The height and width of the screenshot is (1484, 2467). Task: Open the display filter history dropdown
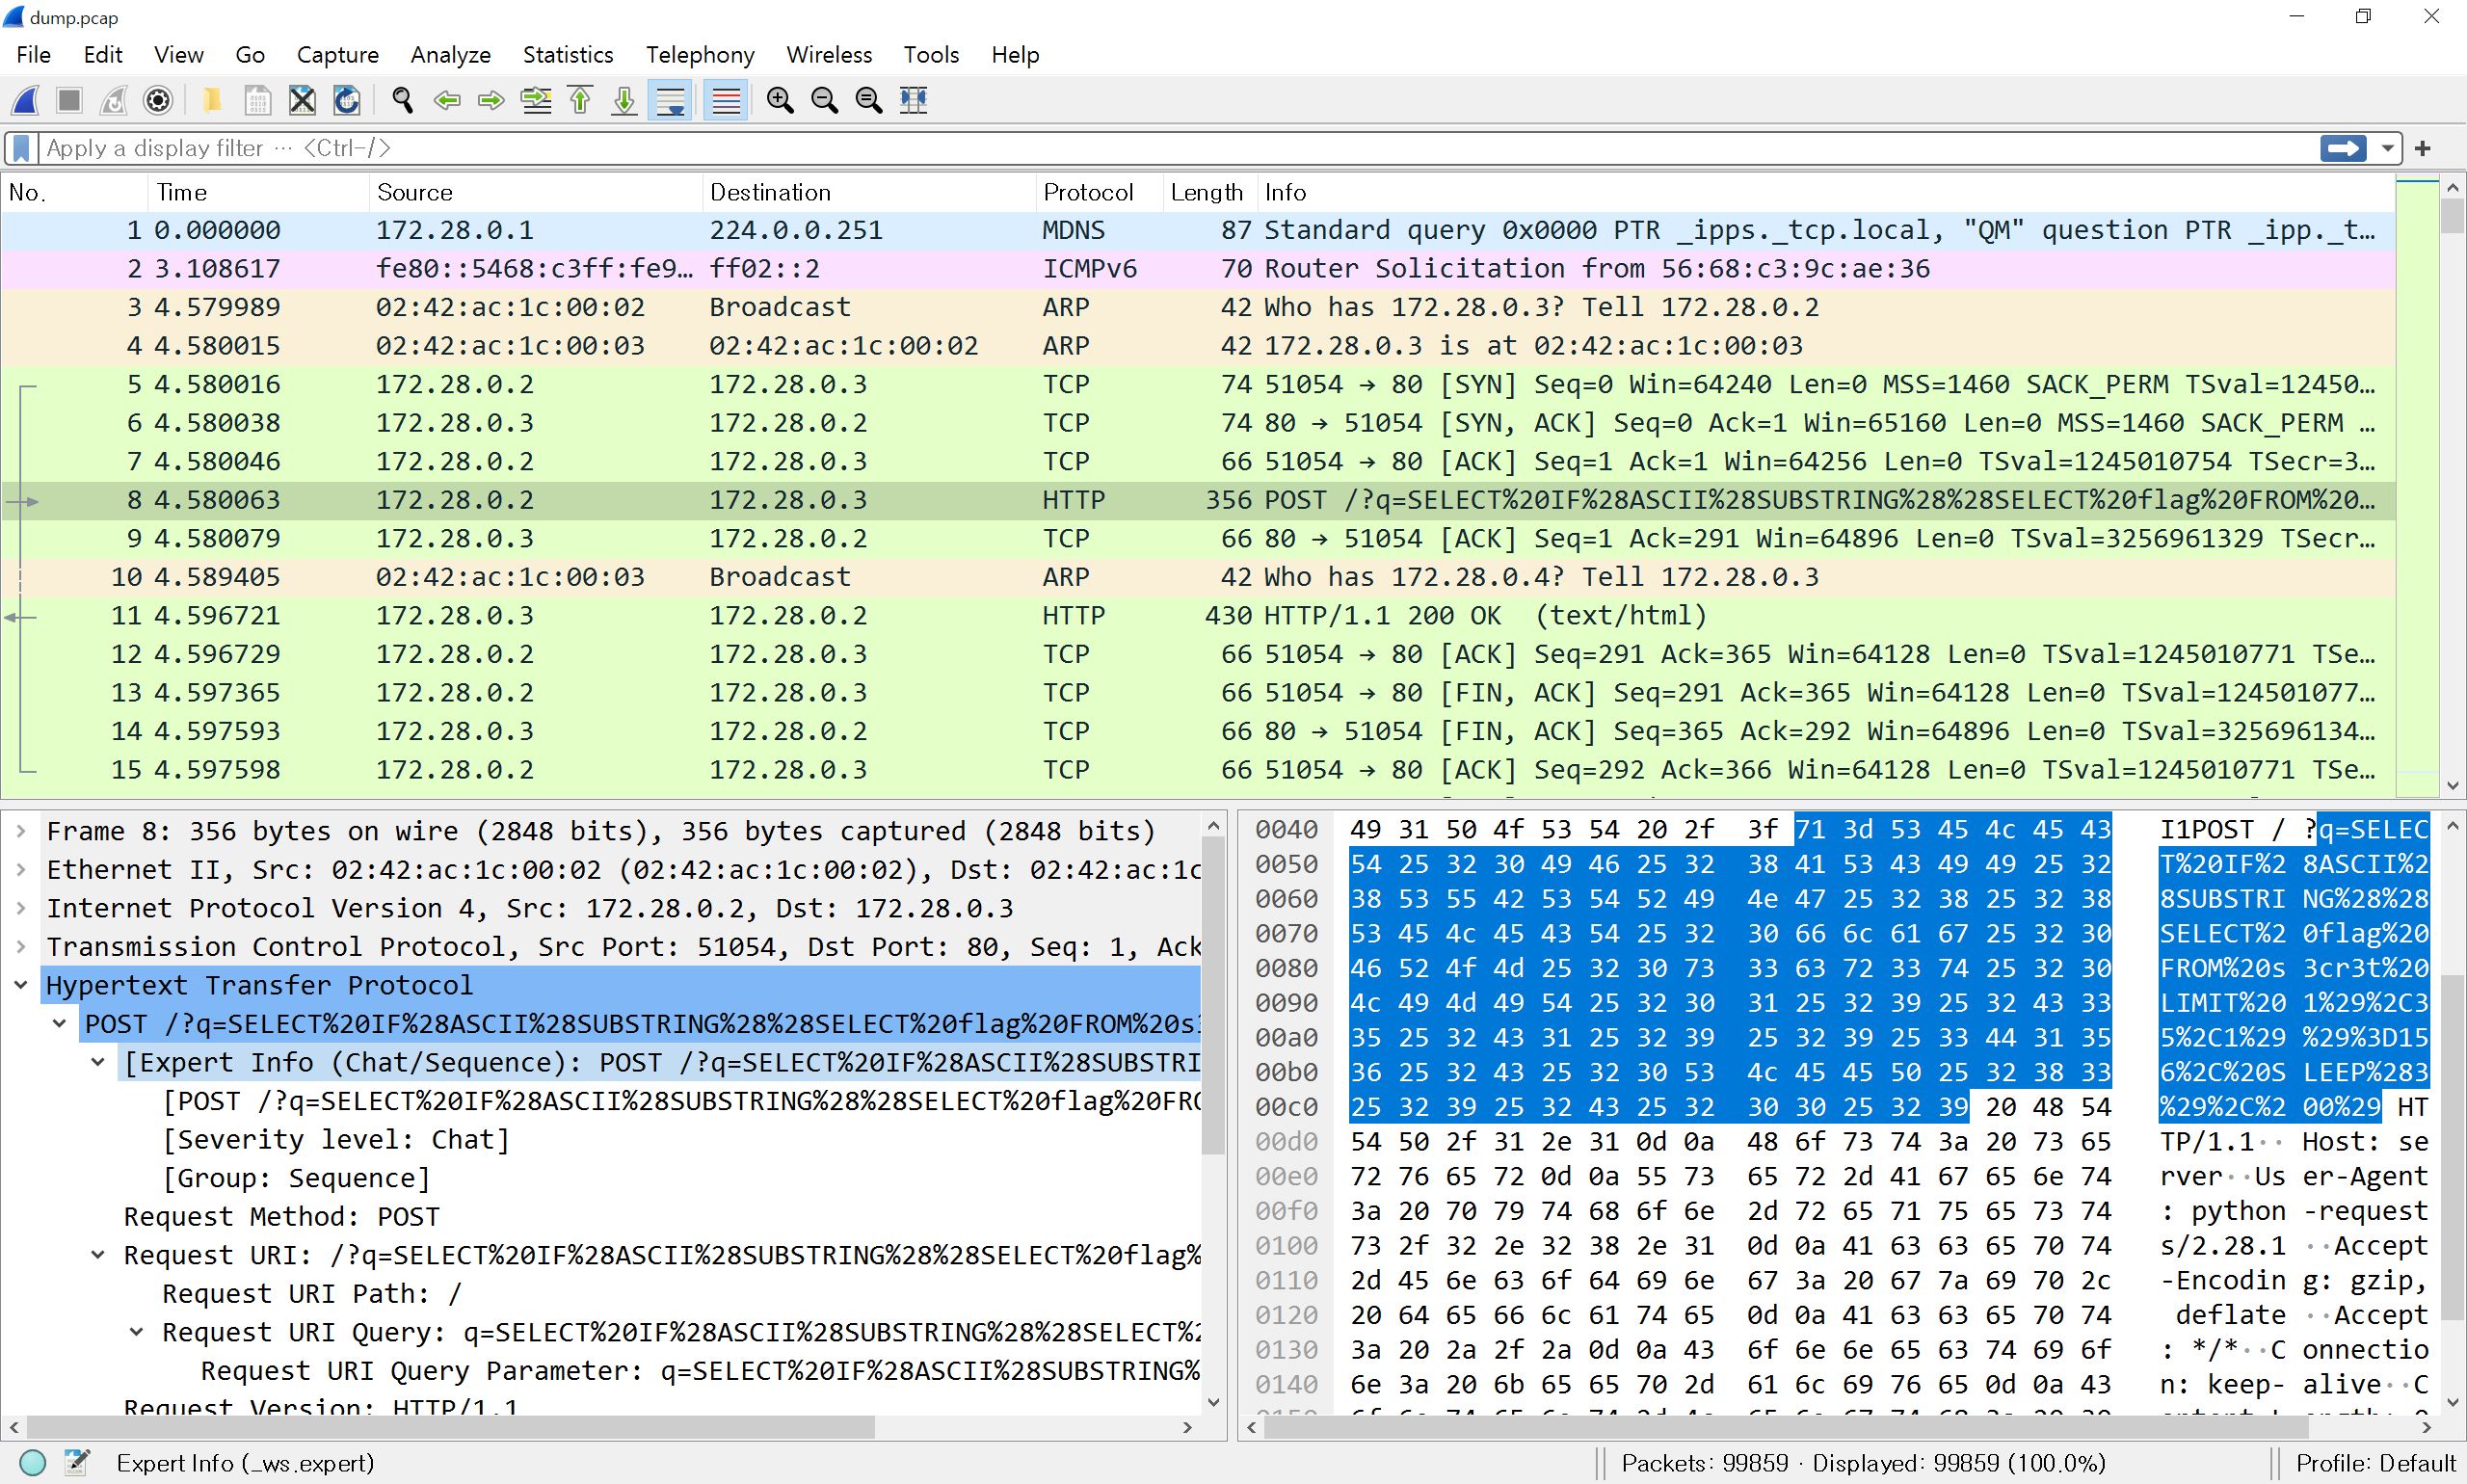[x=2387, y=149]
